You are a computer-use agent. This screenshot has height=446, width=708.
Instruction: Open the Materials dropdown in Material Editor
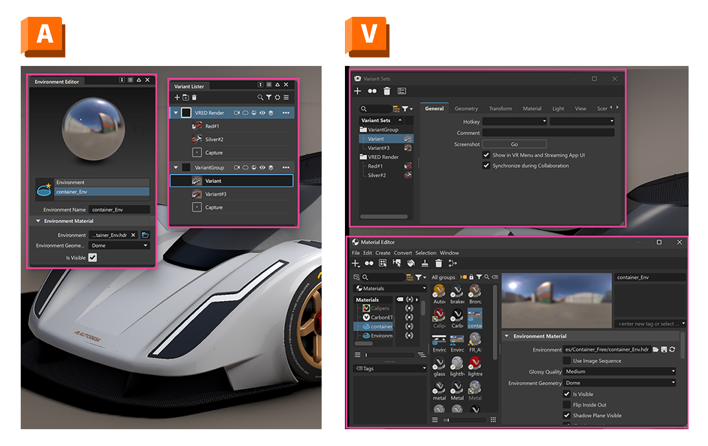click(x=390, y=288)
